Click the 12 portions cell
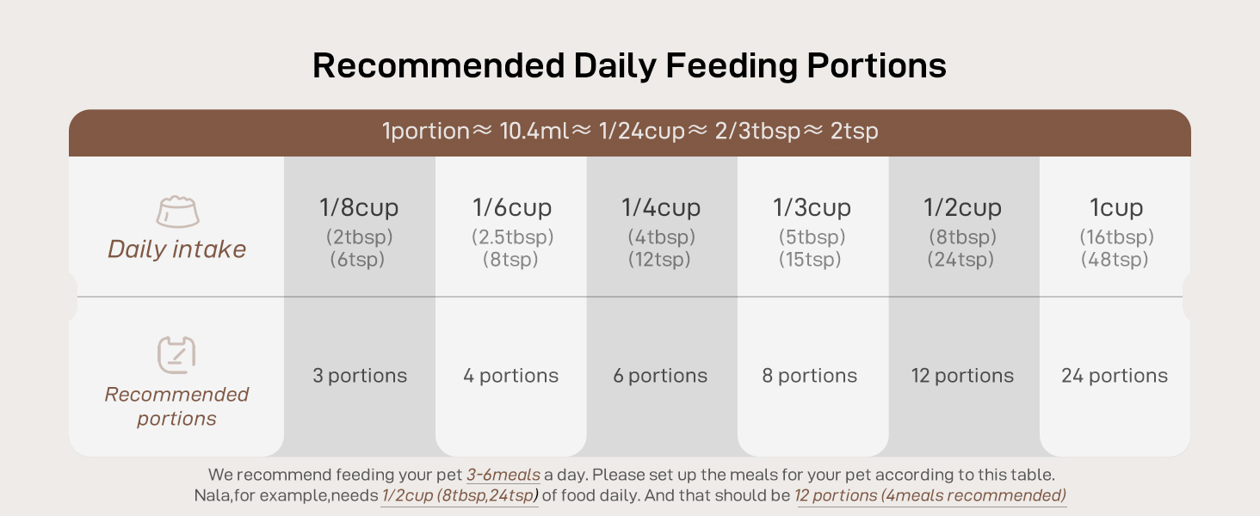This screenshot has height=516, width=1260. click(963, 376)
